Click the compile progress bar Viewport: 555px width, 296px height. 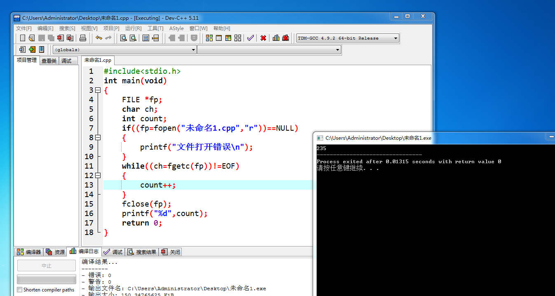pyautogui.click(x=47, y=279)
